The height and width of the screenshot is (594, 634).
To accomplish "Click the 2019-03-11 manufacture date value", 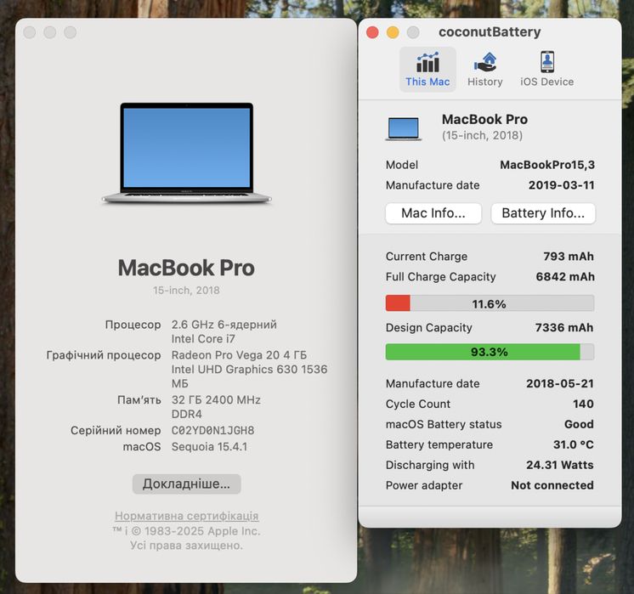I will click(561, 185).
